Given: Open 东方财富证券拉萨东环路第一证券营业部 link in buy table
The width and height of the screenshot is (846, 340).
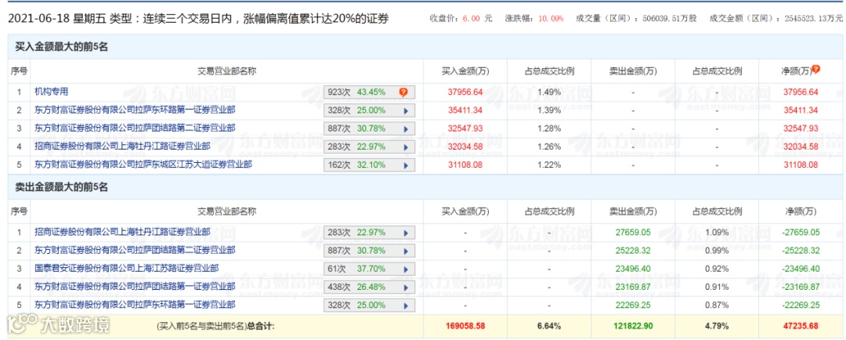Looking at the screenshot, I should [x=135, y=110].
